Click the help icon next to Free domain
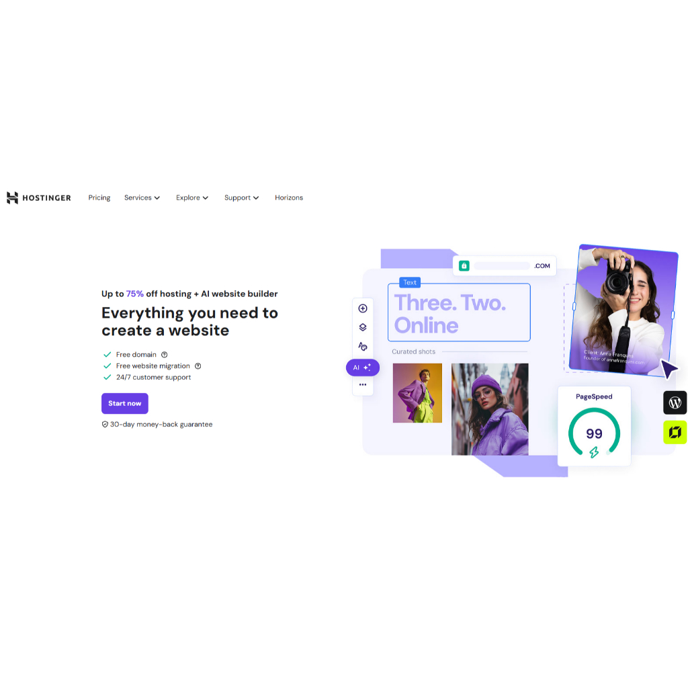 [164, 355]
